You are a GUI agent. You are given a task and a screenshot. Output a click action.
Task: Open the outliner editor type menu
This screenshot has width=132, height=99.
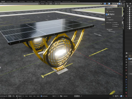tap(127, 4)
